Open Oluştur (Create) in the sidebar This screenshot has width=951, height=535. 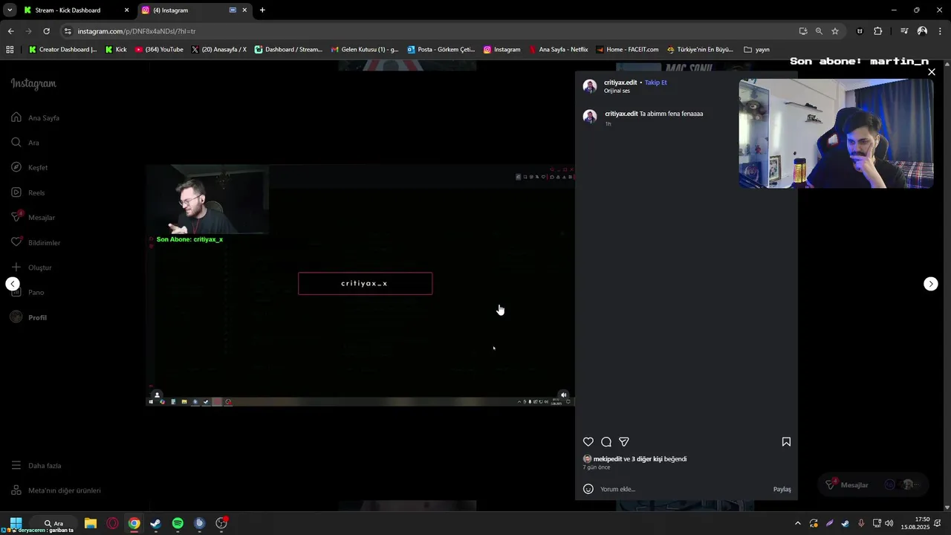31,267
